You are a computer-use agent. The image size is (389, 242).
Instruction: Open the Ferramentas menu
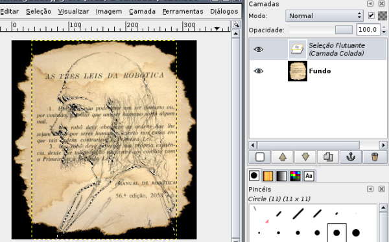pos(183,12)
